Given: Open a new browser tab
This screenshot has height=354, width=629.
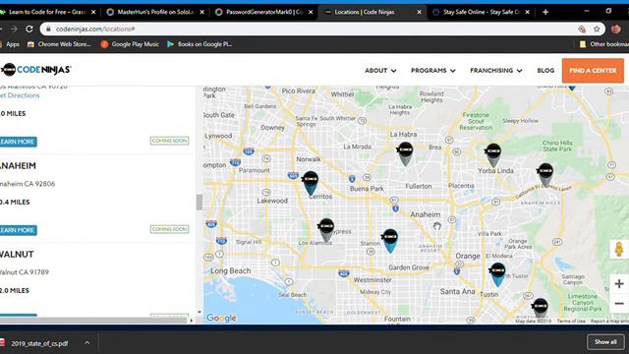Looking at the screenshot, I should (x=545, y=12).
